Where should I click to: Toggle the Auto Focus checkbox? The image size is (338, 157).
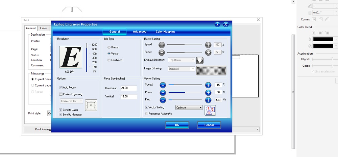tap(61, 87)
